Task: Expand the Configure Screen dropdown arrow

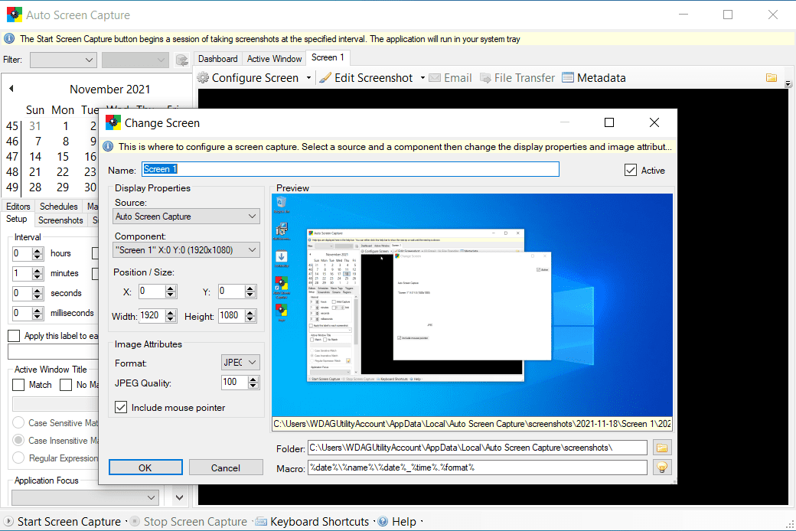Action: (308, 78)
